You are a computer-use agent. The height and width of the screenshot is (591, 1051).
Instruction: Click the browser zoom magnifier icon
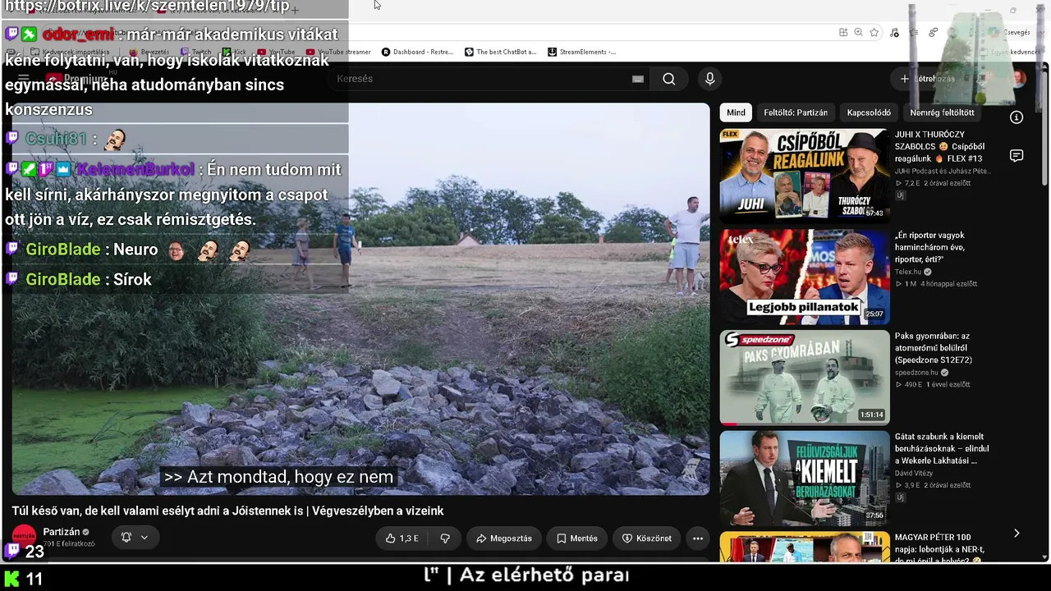click(858, 32)
